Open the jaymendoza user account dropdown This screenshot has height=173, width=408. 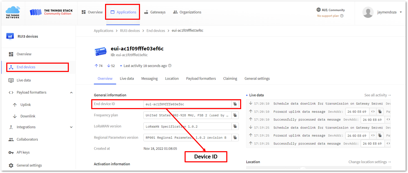point(401,12)
